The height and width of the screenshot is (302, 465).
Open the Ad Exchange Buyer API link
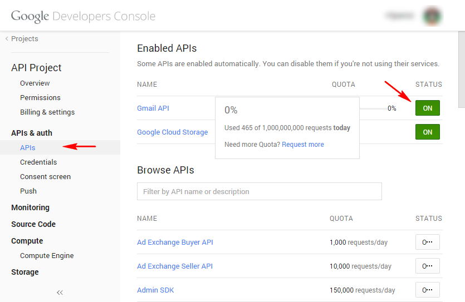click(175, 242)
